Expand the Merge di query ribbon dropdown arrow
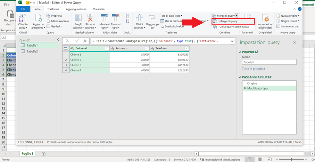 (x=237, y=16)
